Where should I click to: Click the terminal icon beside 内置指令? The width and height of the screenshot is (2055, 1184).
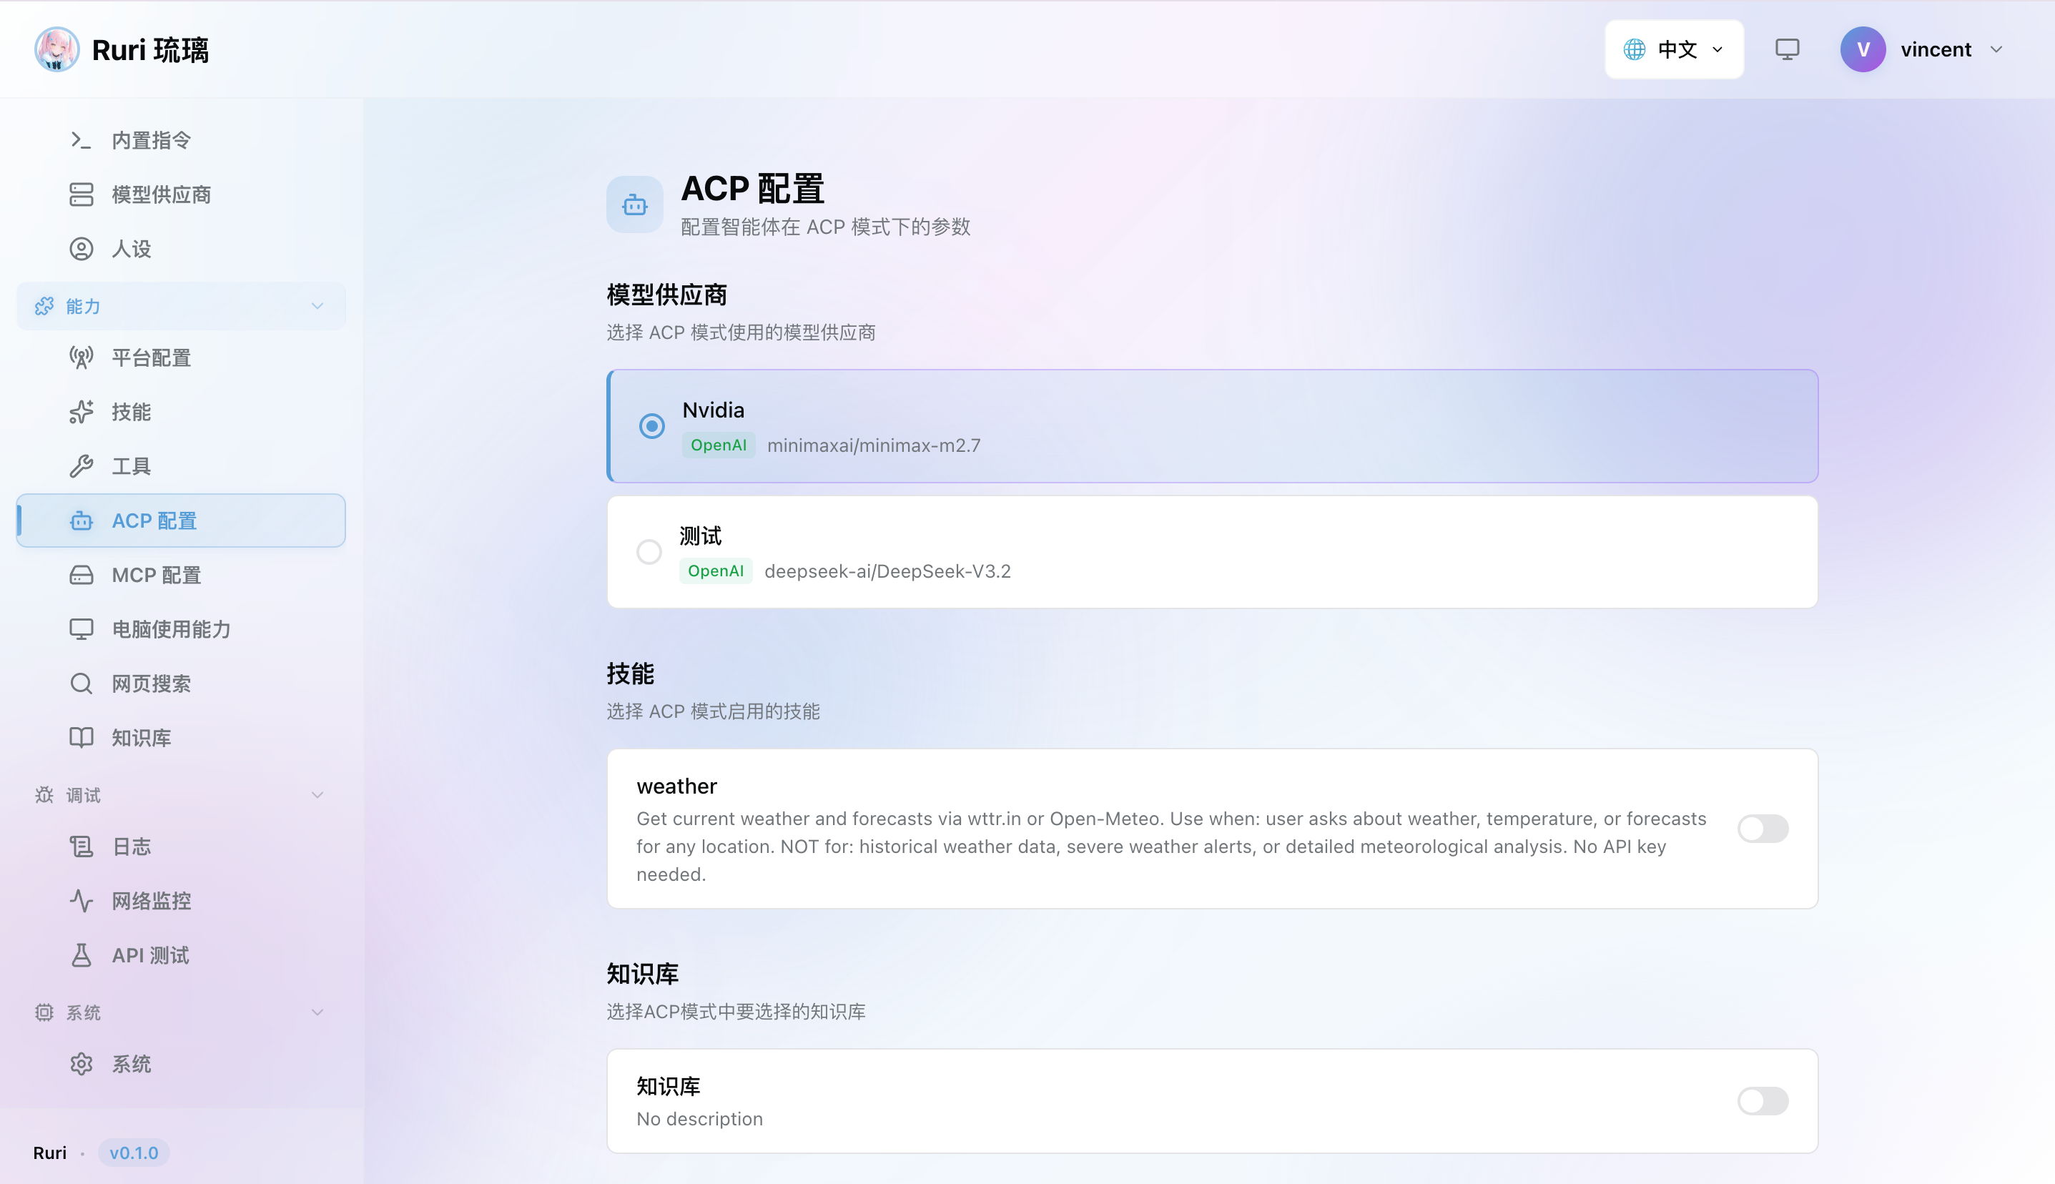81,140
